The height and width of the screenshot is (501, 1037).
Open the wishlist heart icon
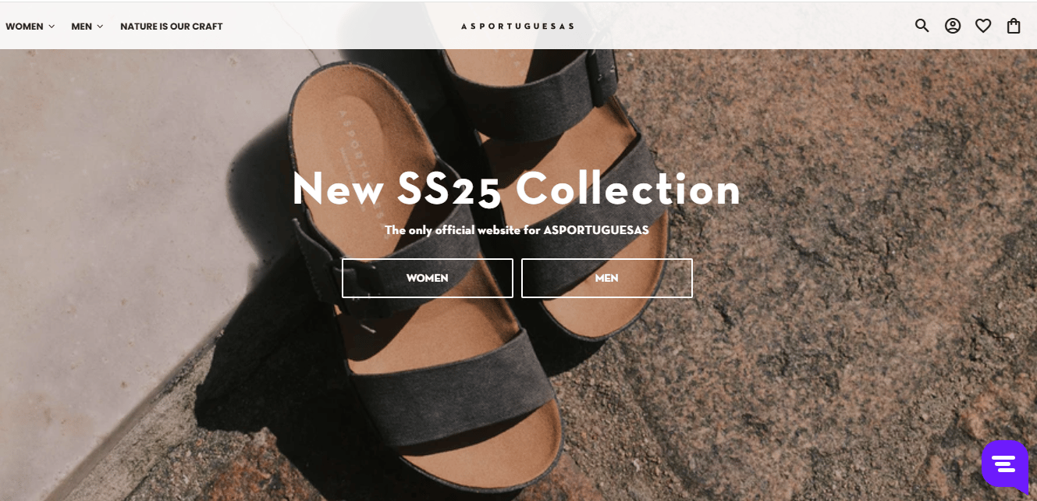[x=983, y=26]
